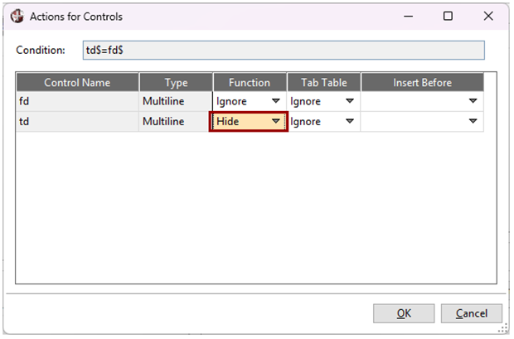The width and height of the screenshot is (514, 339).
Task: Click the Control Name column header
Action: pyautogui.click(x=77, y=82)
